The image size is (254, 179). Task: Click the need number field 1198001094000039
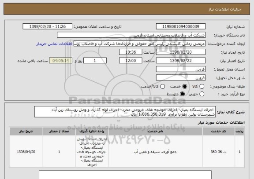[x=181, y=26]
